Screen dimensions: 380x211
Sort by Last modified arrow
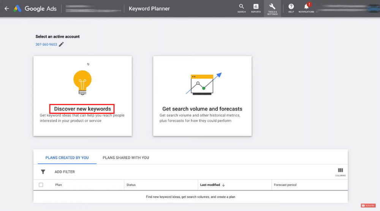223,185
